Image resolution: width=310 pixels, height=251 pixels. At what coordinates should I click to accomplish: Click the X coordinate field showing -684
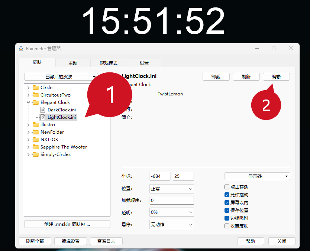click(160, 176)
